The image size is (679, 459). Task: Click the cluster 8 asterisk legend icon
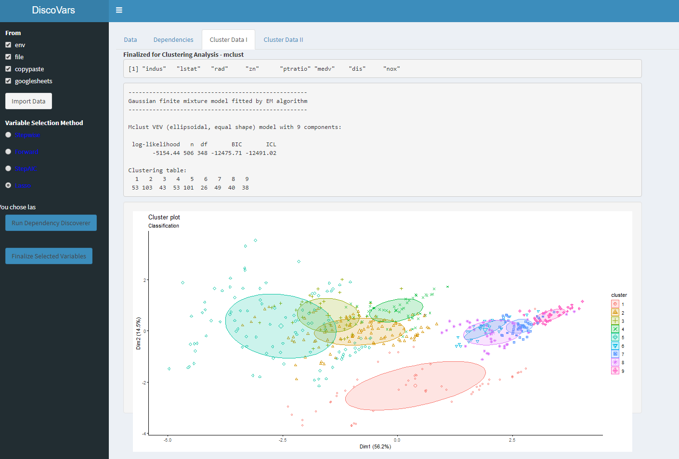[x=615, y=362]
